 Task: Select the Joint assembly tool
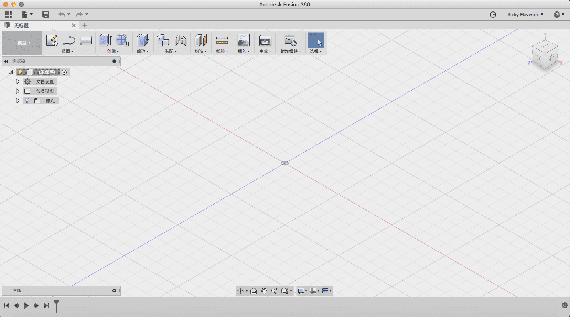click(181, 40)
